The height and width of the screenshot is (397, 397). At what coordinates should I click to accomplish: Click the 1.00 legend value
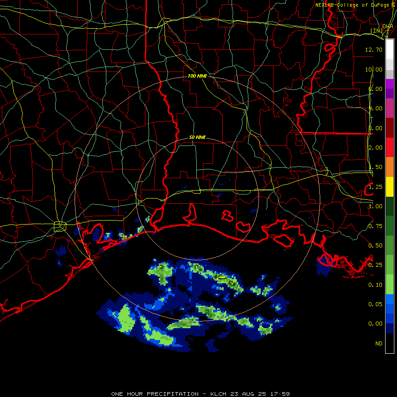pyautogui.click(x=375, y=206)
